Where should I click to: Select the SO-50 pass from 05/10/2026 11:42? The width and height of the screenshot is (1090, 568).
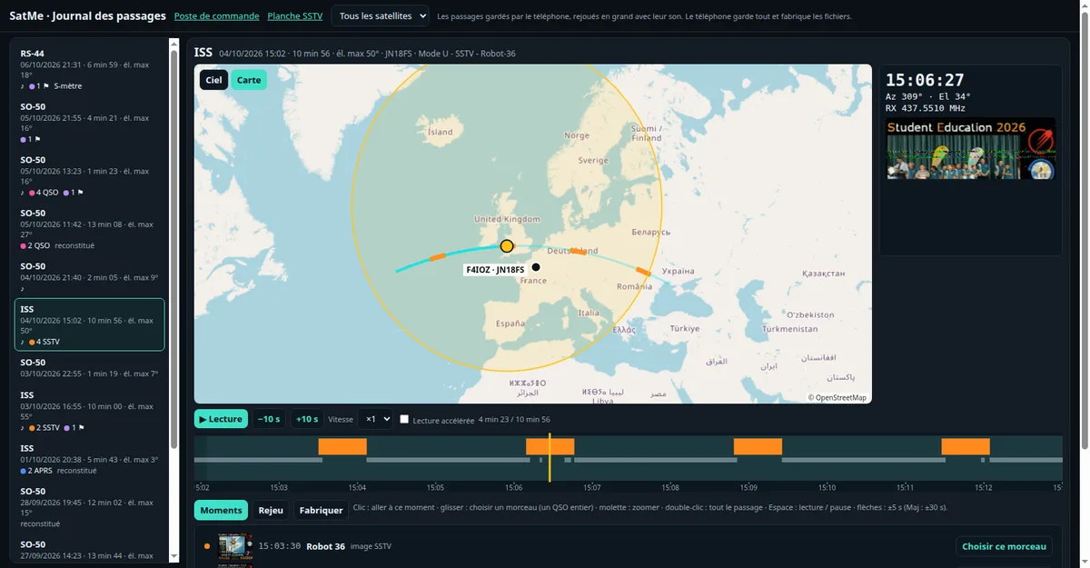point(90,227)
